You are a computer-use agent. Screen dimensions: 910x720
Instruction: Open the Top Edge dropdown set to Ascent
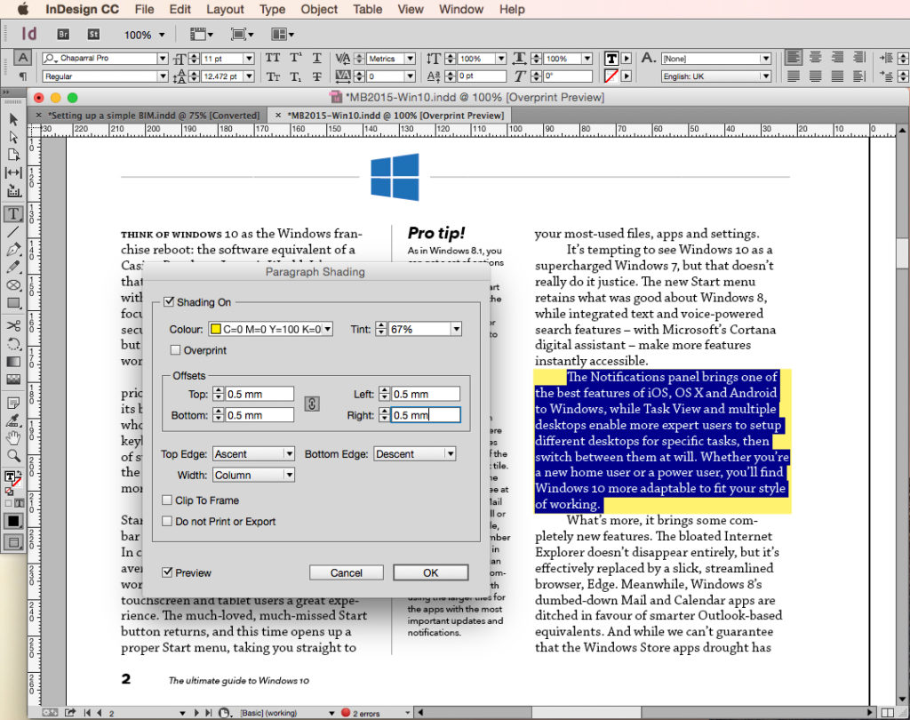pos(253,453)
